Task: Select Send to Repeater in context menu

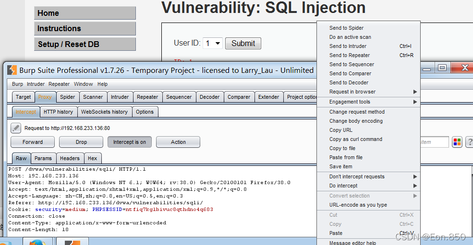Action: tap(368, 55)
